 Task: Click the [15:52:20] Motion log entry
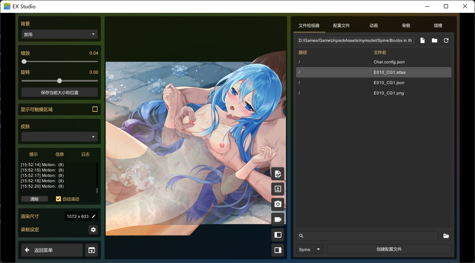[42, 186]
